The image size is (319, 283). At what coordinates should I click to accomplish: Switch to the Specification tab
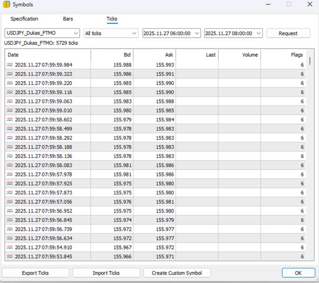pyautogui.click(x=25, y=19)
